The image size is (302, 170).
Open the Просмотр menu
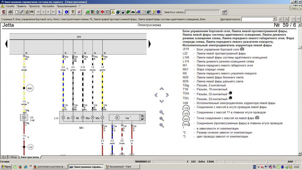point(34,6)
